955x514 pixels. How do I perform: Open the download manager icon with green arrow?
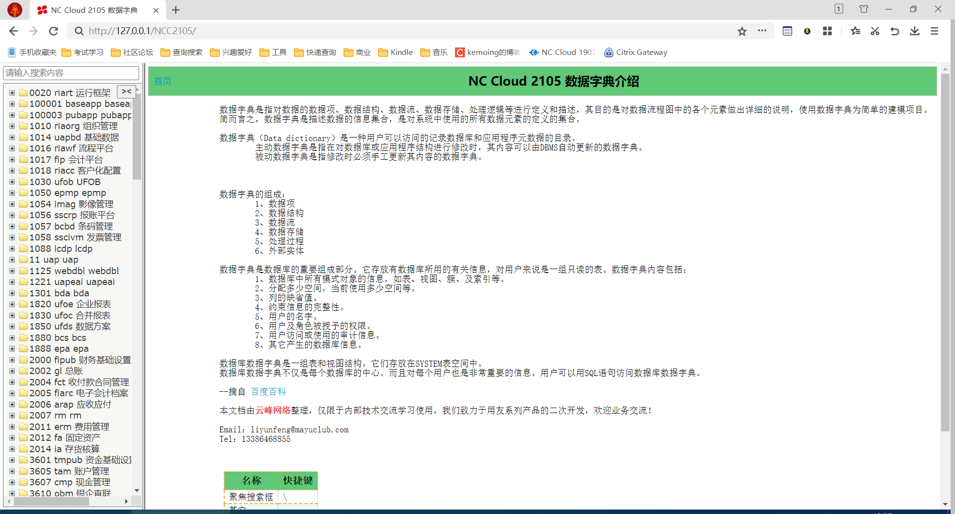(807, 31)
